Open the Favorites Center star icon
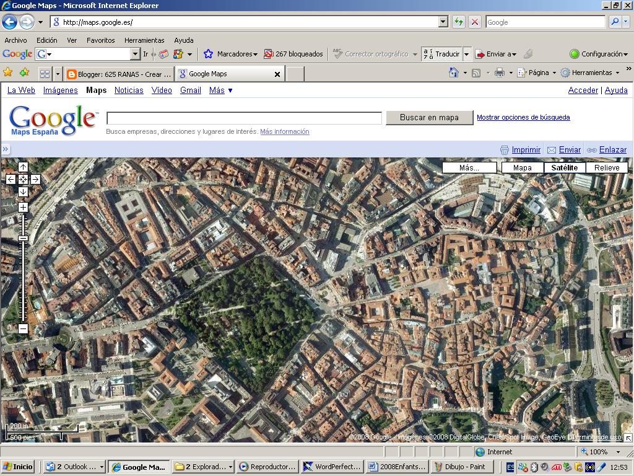Viewport: 634px width, 476px height. 7,73
